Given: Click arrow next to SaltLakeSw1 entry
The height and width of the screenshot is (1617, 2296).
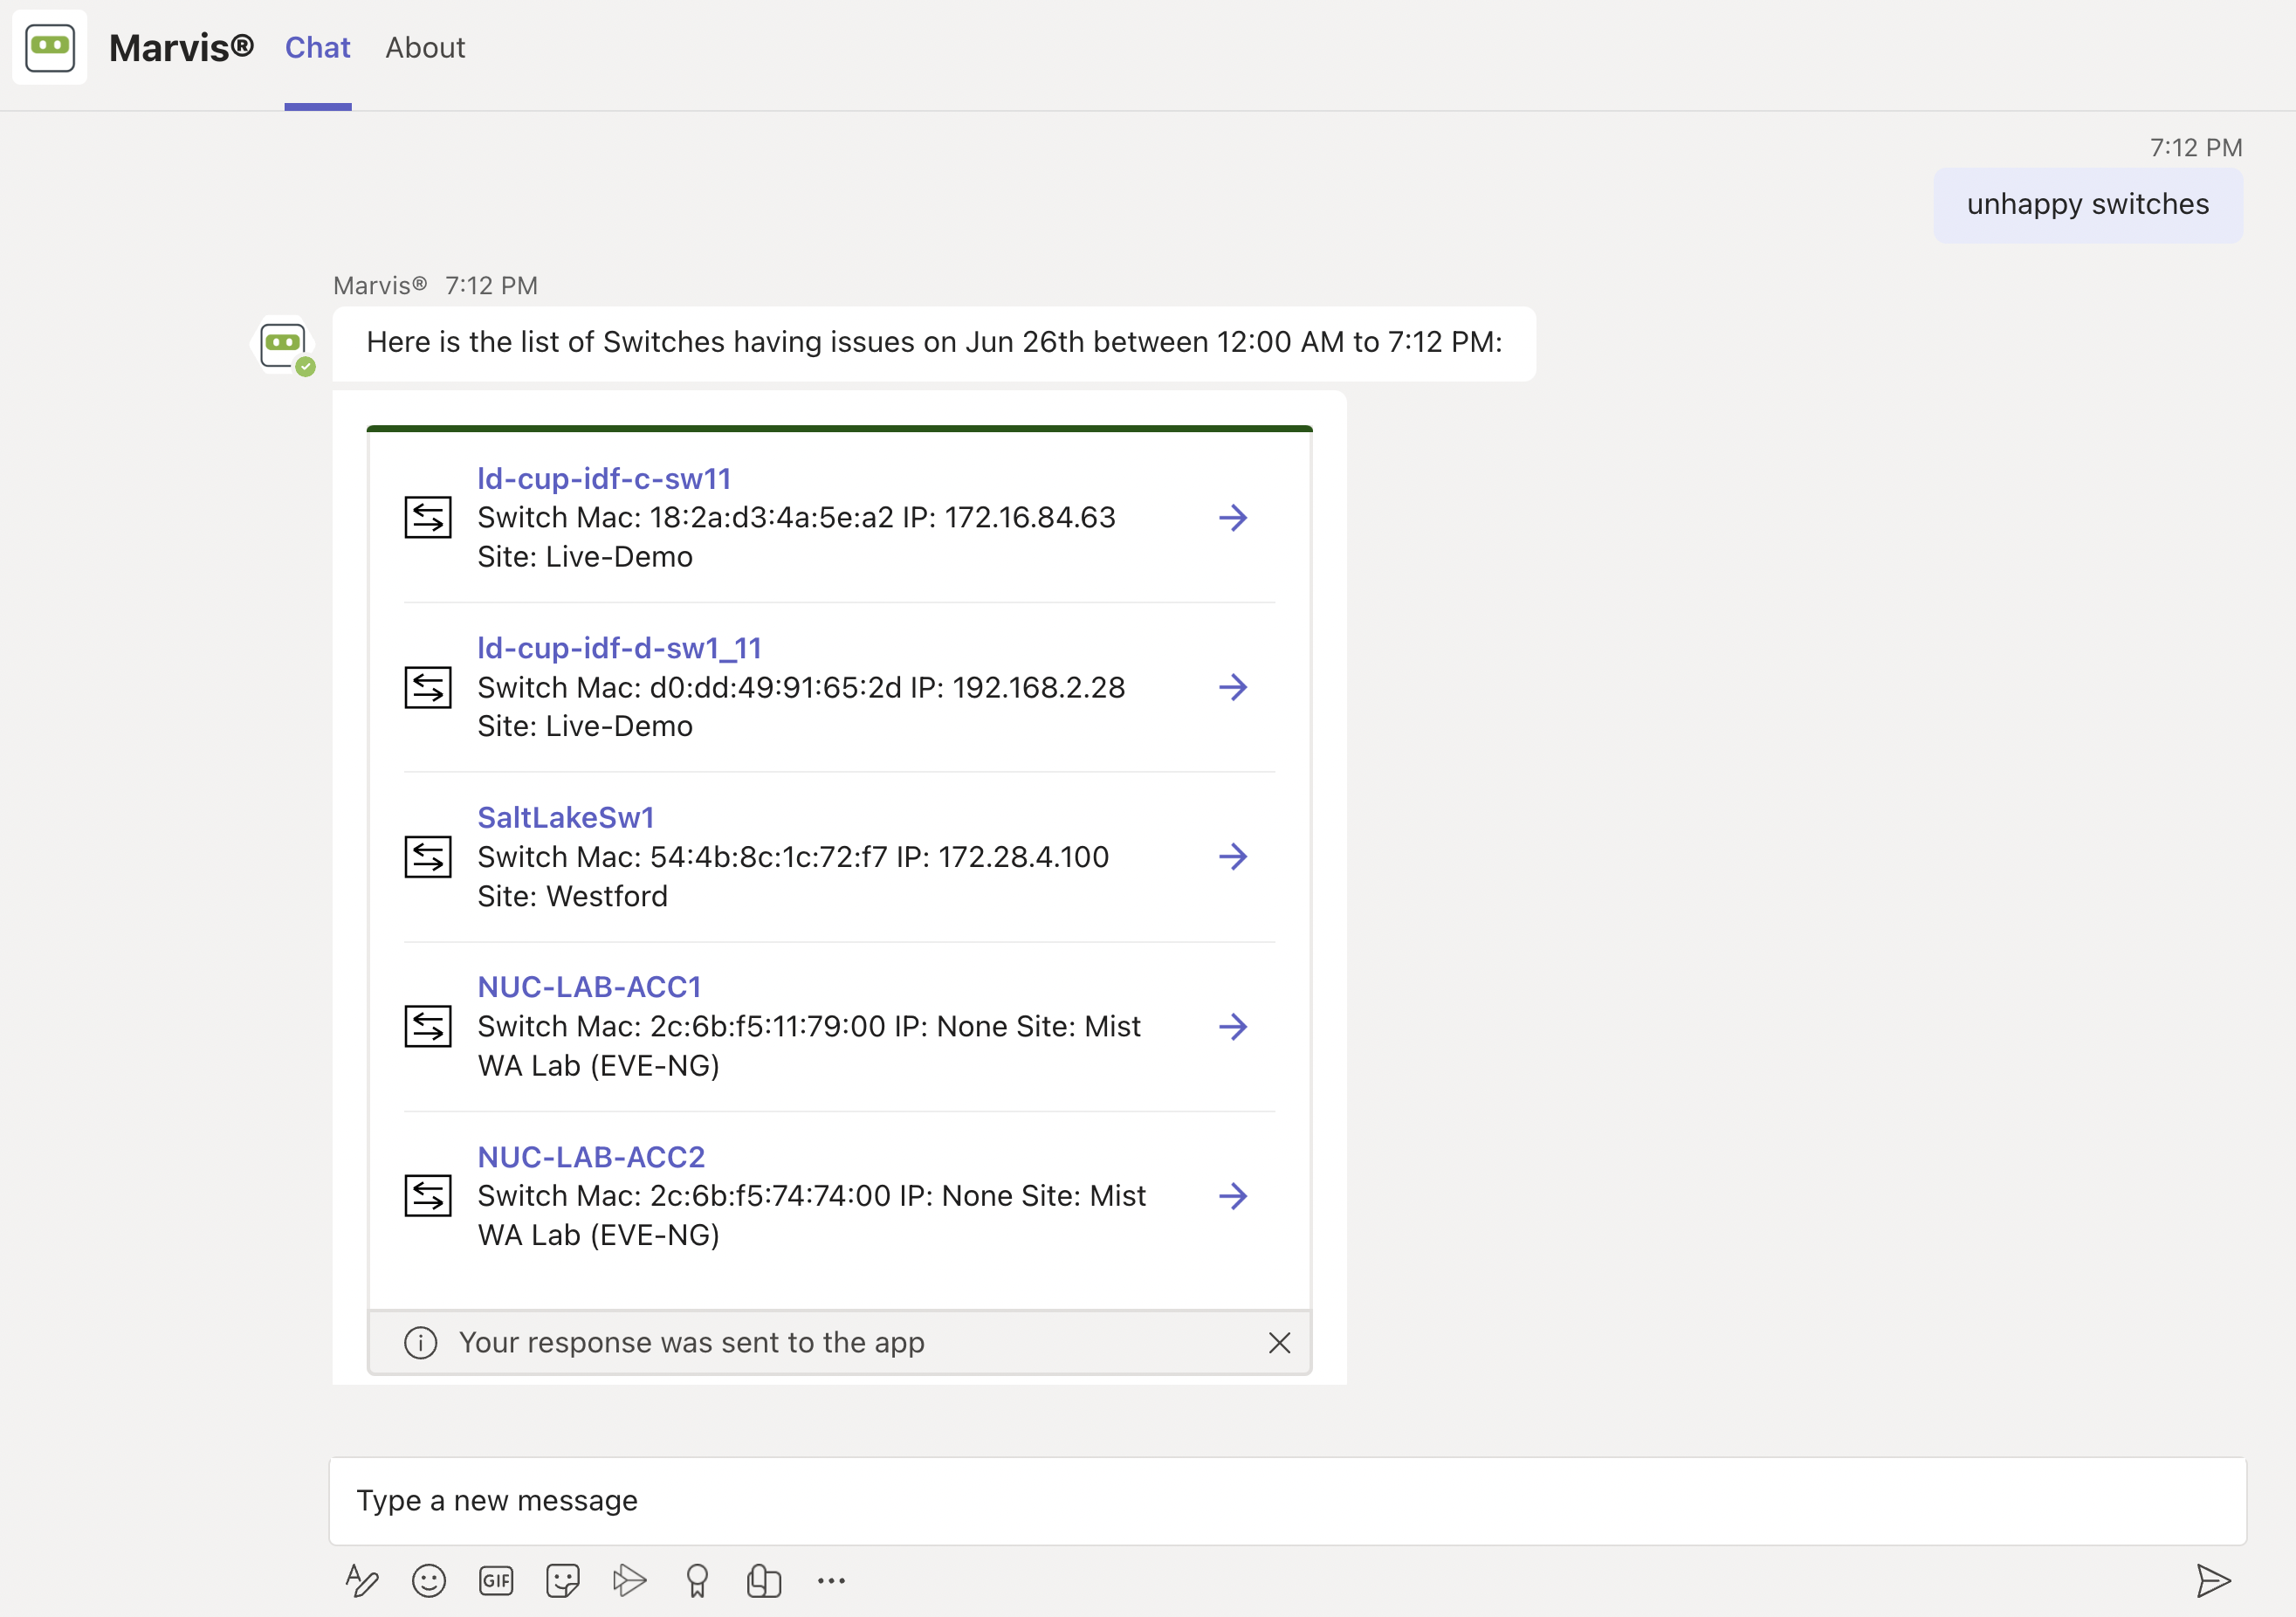Looking at the screenshot, I should click(x=1233, y=856).
